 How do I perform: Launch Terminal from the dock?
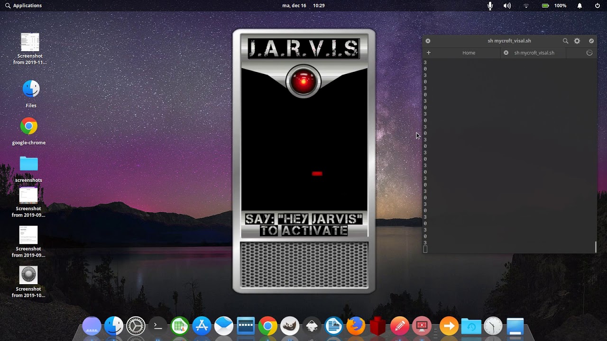[158, 326]
